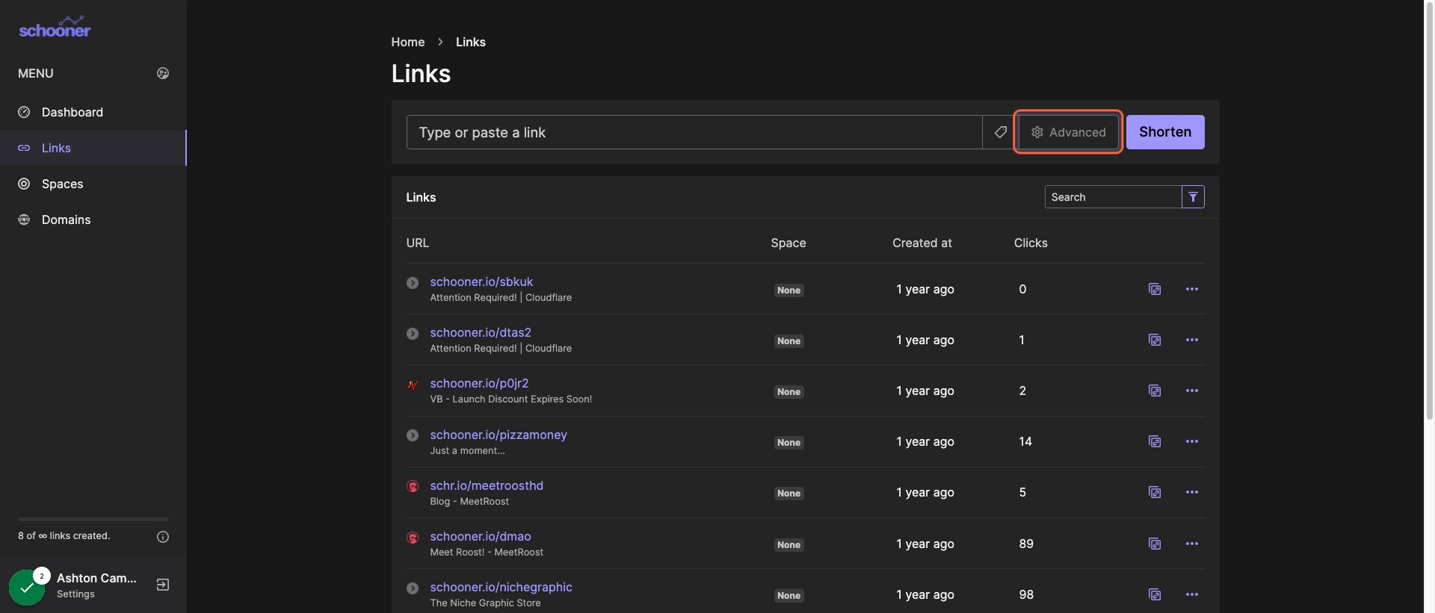Open the Advanced options button
Screen dimensions: 1435x613
click(1068, 132)
